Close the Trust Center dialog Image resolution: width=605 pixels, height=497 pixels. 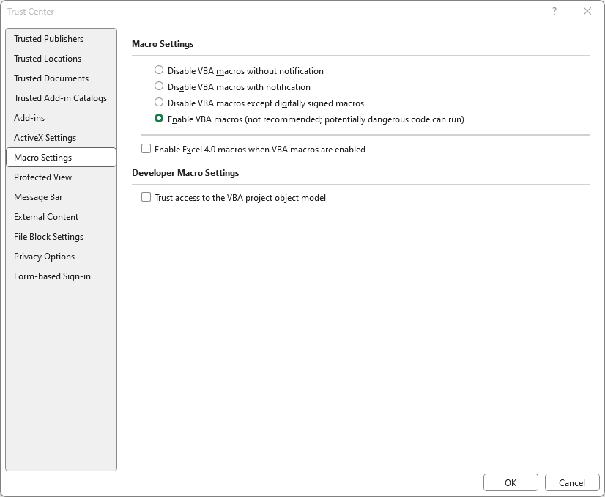[587, 11]
